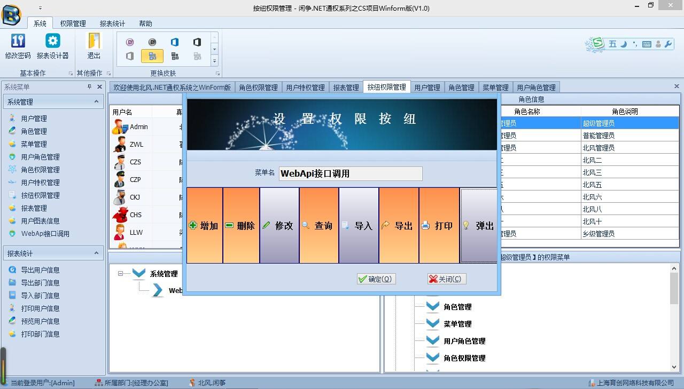Click 导出部门信息 in the left report list
The width and height of the screenshot is (684, 389).
click(x=40, y=283)
